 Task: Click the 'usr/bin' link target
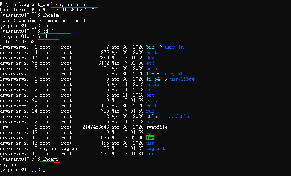click(174, 47)
